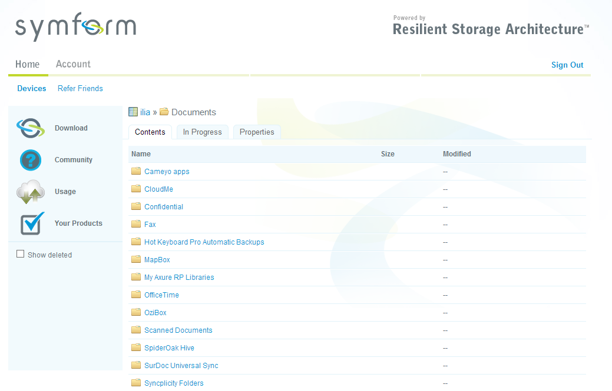This screenshot has height=391, width=612.
Task: Click the Sign Out link
Action: pyautogui.click(x=567, y=65)
